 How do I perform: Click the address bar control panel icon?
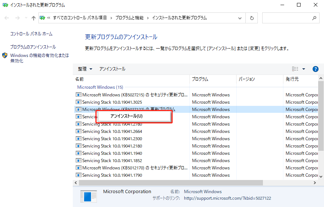pos(42,18)
